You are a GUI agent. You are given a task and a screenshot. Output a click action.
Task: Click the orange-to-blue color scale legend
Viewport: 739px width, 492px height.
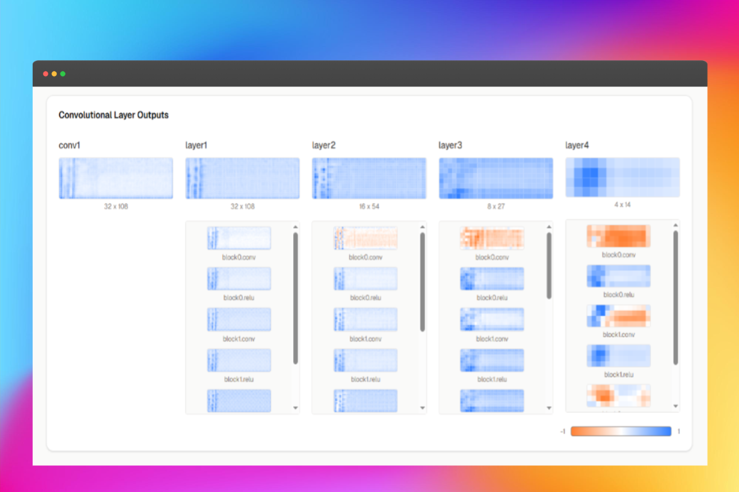[x=621, y=432]
